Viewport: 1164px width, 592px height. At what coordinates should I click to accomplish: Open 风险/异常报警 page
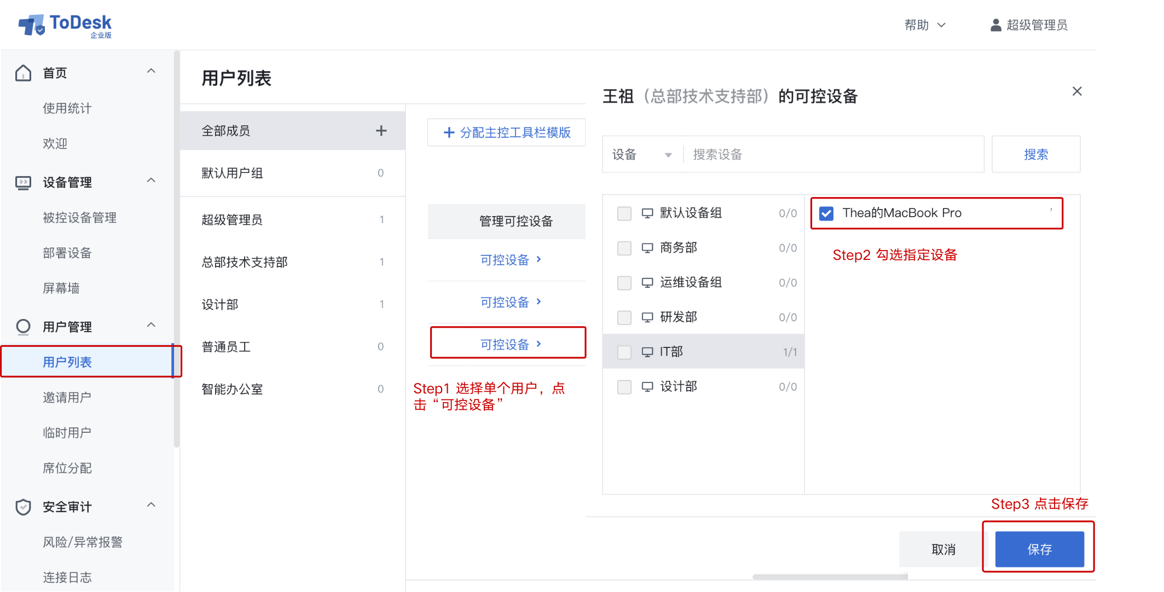point(83,542)
